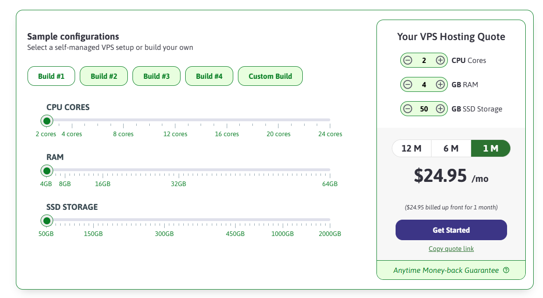Reduce GB RAM with minus icon

pos(408,84)
